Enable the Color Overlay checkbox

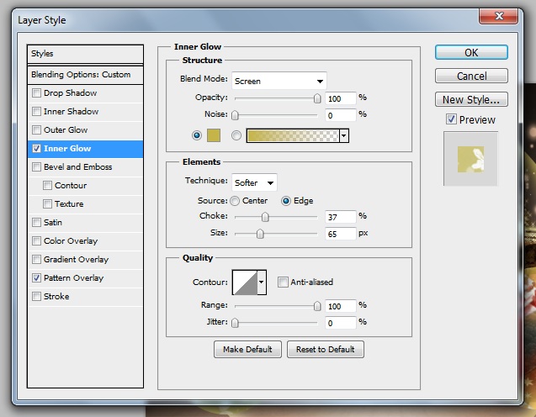pyautogui.click(x=36, y=240)
